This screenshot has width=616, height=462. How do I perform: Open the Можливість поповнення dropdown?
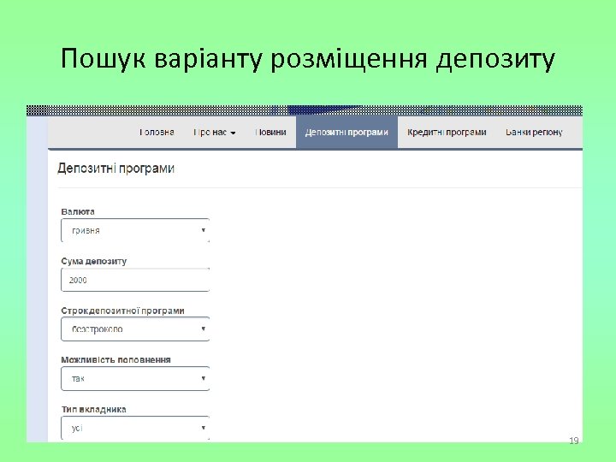(x=135, y=379)
